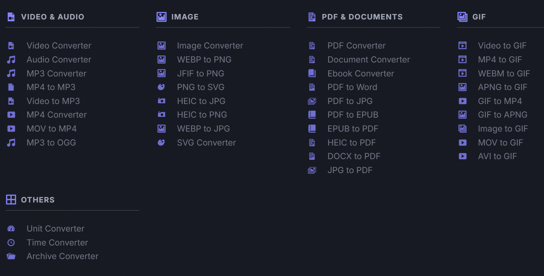Click the Image category header icon
The width and height of the screenshot is (544, 276).
pos(161,17)
